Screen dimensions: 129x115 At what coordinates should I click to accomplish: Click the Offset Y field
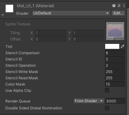88,39
